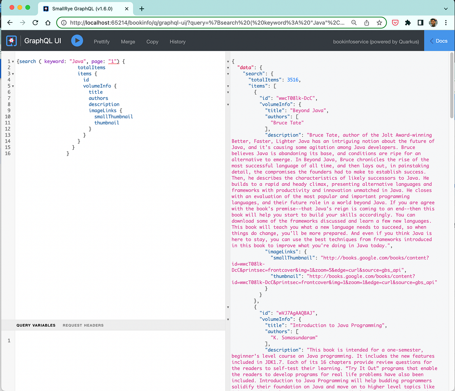The image size is (455, 391).
Task: Run the GraphQL query with the play button
Action: (x=77, y=40)
